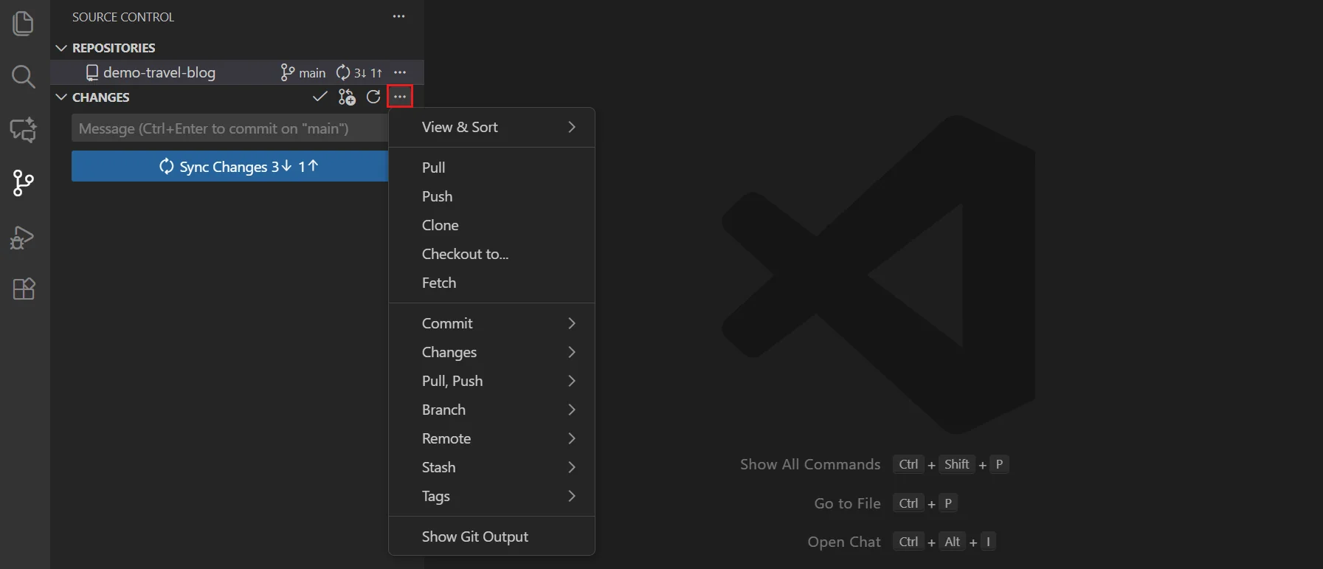Expand the Branch submenu

(x=491, y=410)
